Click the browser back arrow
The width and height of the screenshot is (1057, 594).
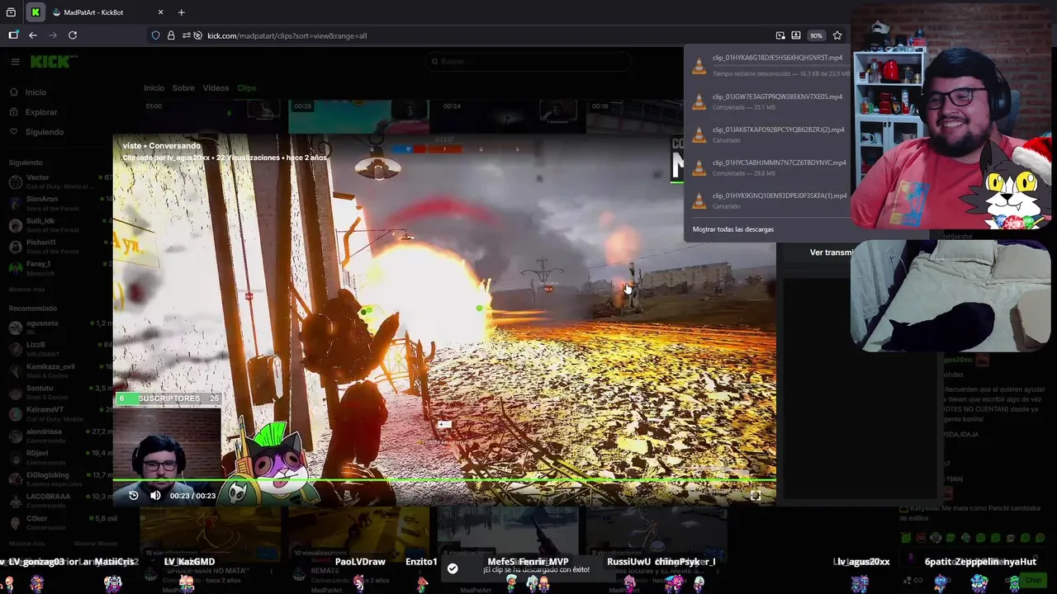point(33,35)
